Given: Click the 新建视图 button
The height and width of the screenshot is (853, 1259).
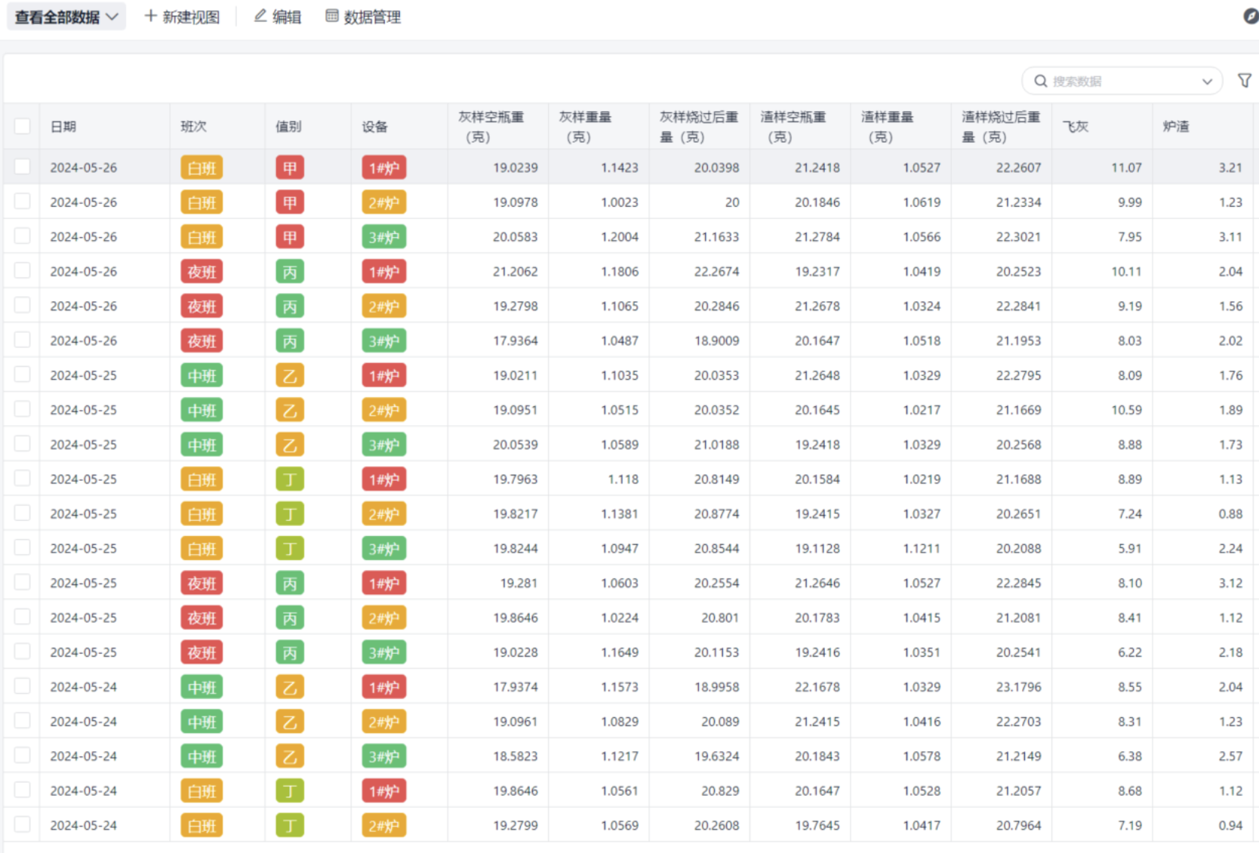Looking at the screenshot, I should [x=190, y=17].
